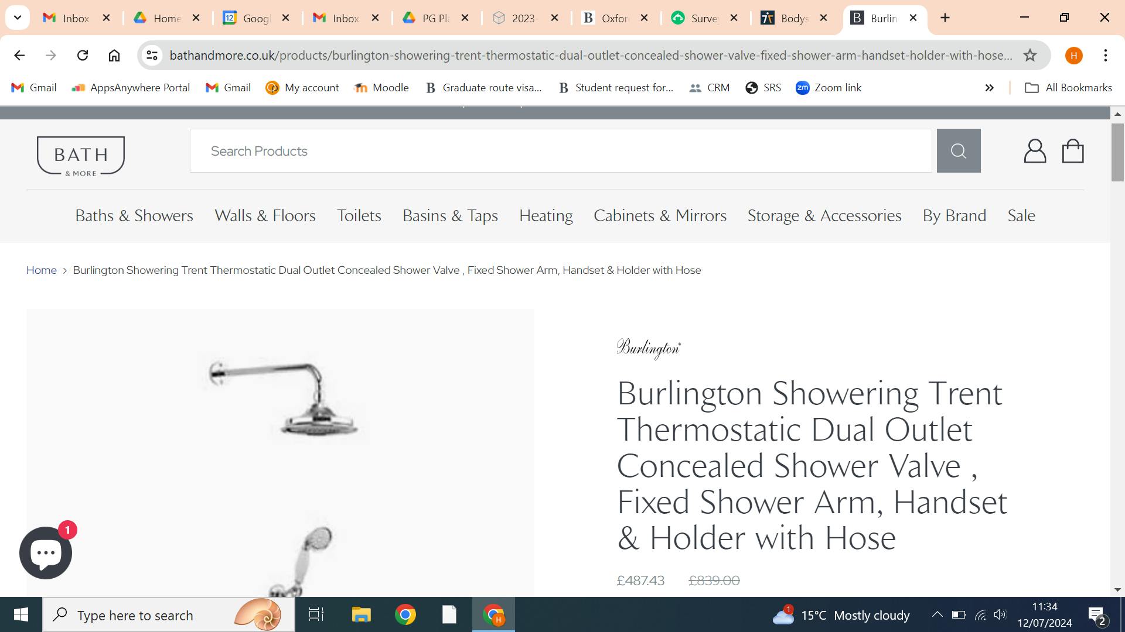The image size is (1125, 632).
Task: Open site information icon in address bar
Action: pos(152,56)
